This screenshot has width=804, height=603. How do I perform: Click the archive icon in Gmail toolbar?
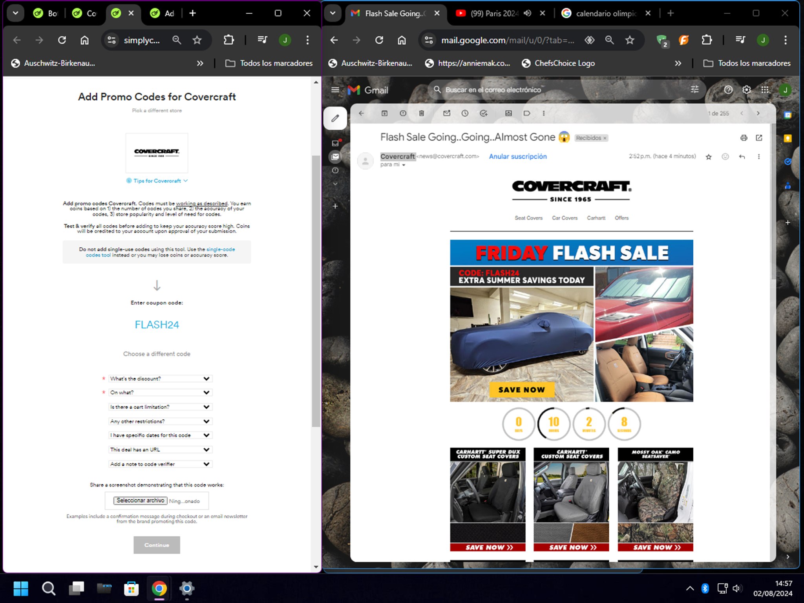pyautogui.click(x=385, y=113)
